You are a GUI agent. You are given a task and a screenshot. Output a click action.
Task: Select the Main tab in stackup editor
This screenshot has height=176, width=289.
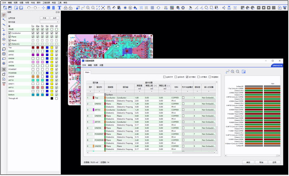(87, 72)
